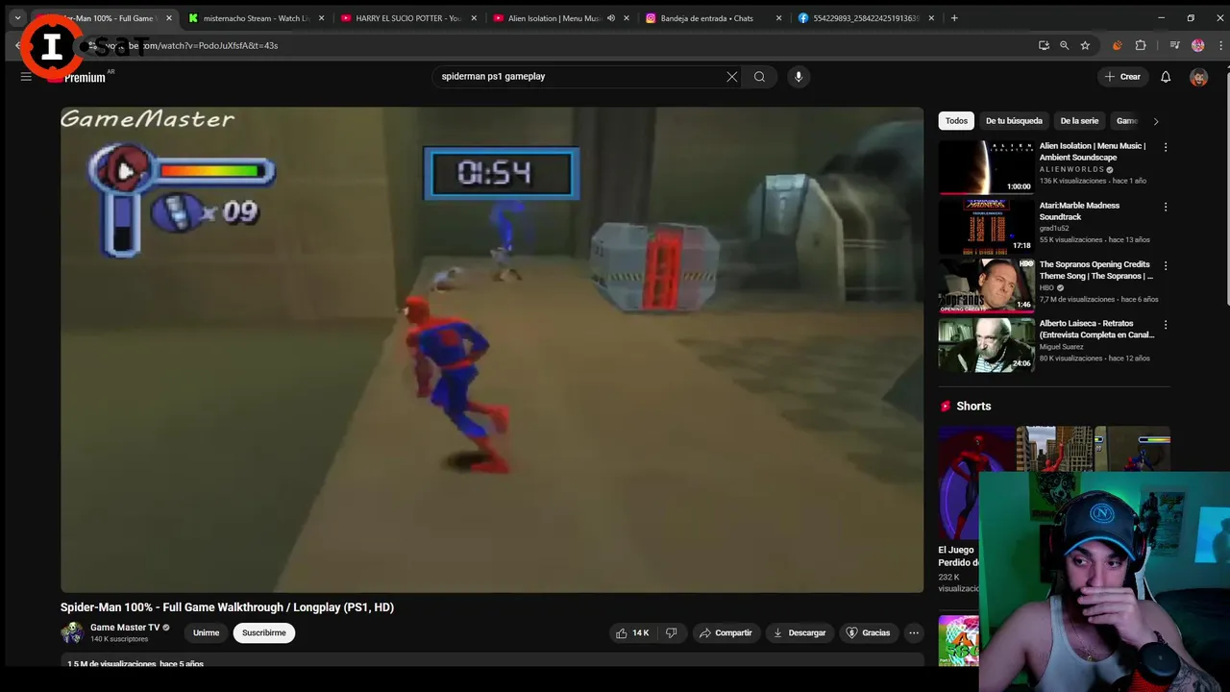Viewport: 1230px width, 692px height.
Task: Open the Game Master TV channel name link
Action: point(125,628)
